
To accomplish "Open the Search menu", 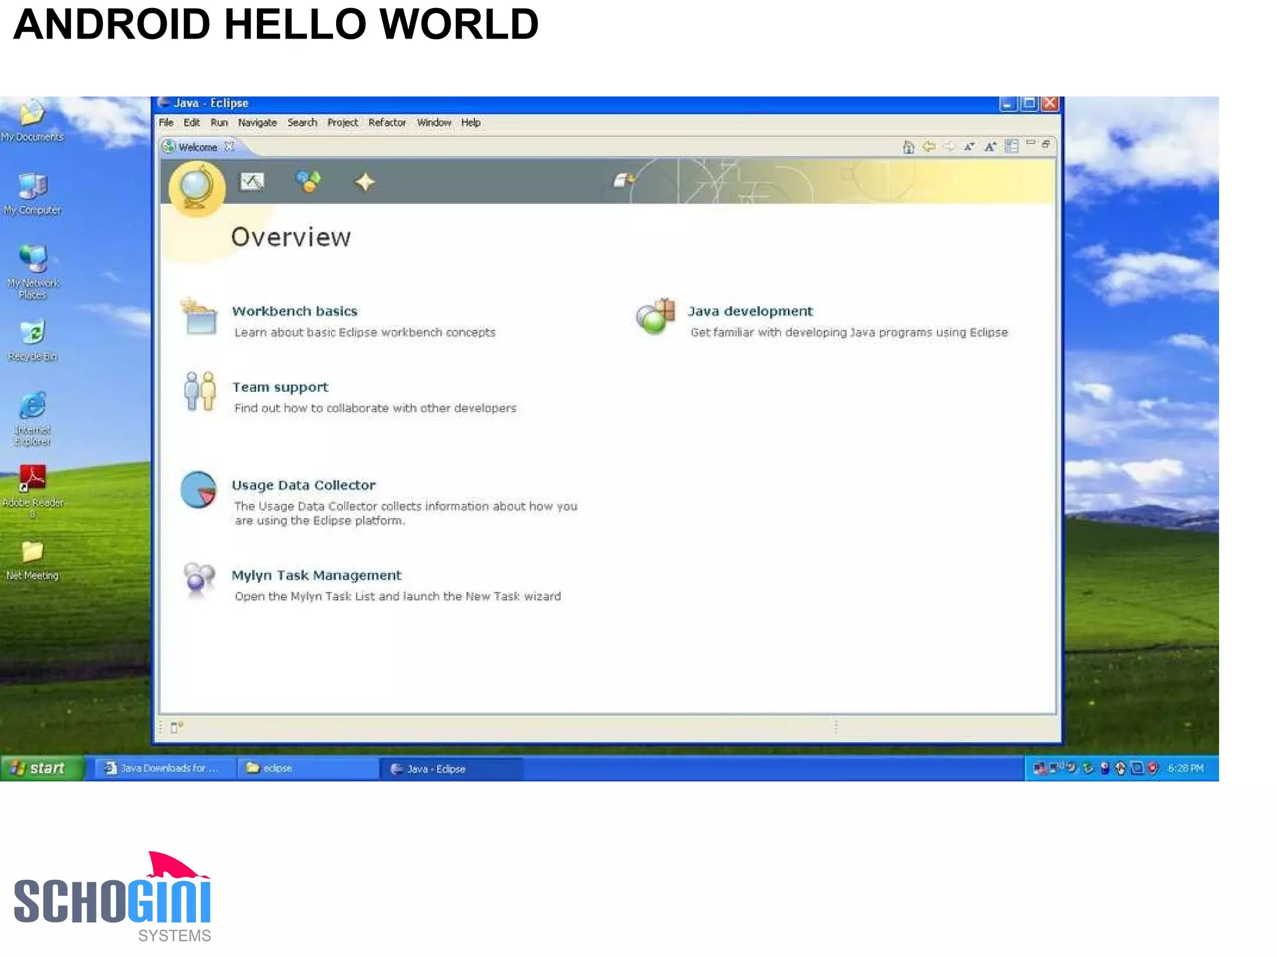I will (x=302, y=123).
